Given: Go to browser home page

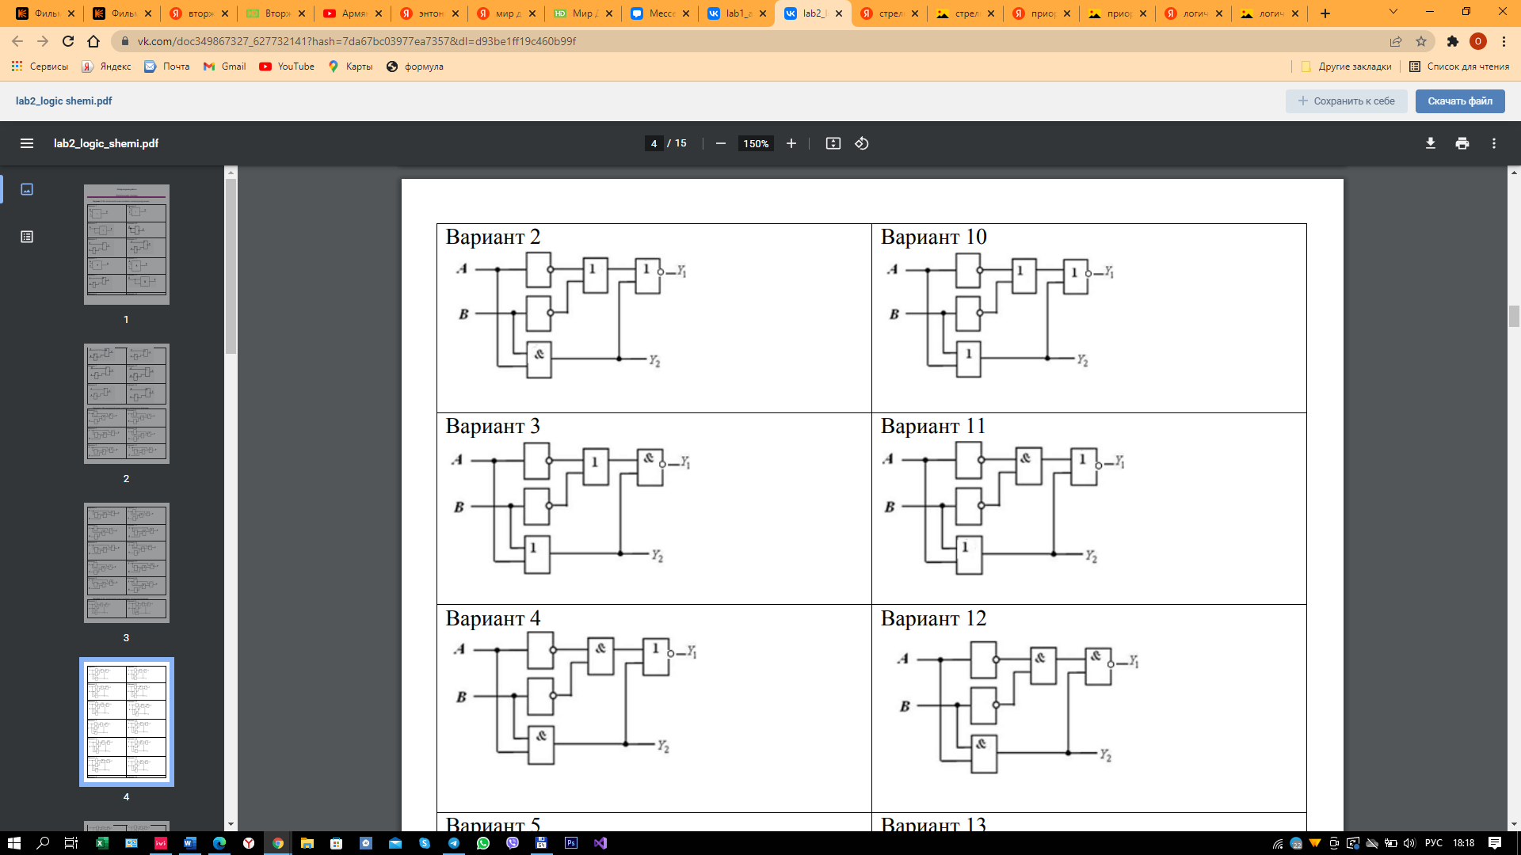Looking at the screenshot, I should (93, 41).
